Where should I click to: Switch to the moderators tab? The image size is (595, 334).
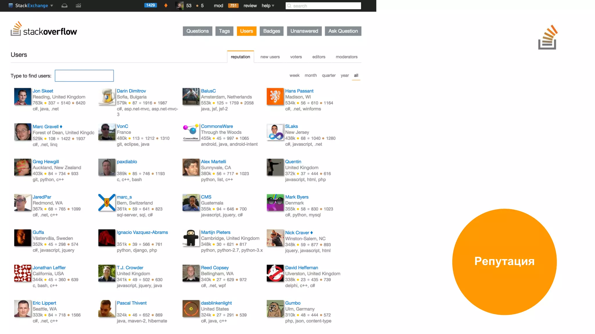346,57
